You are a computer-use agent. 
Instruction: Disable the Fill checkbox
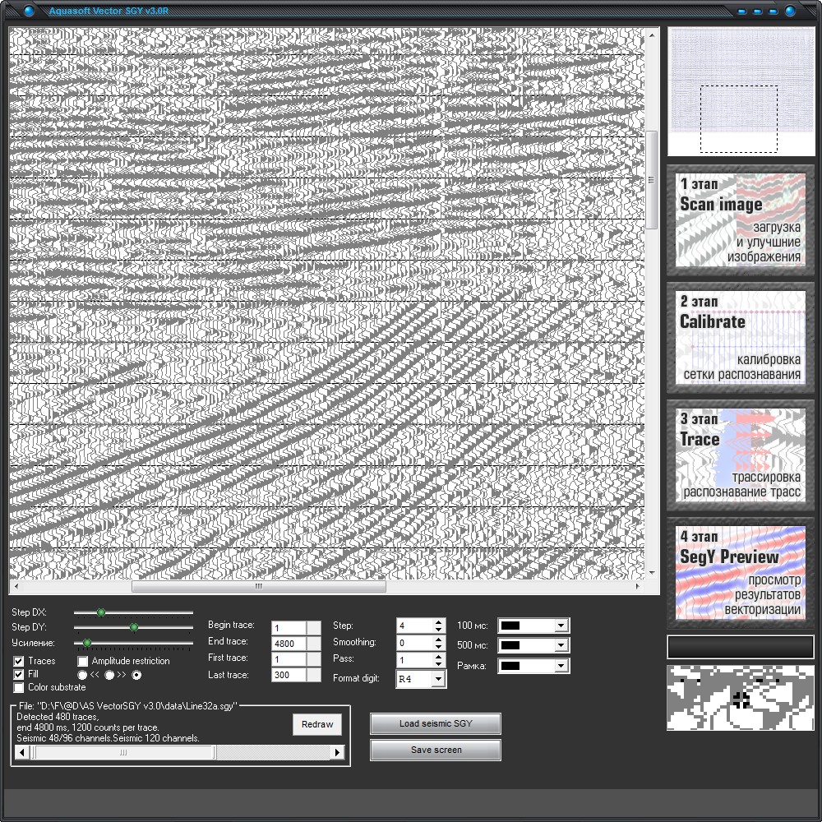point(18,674)
